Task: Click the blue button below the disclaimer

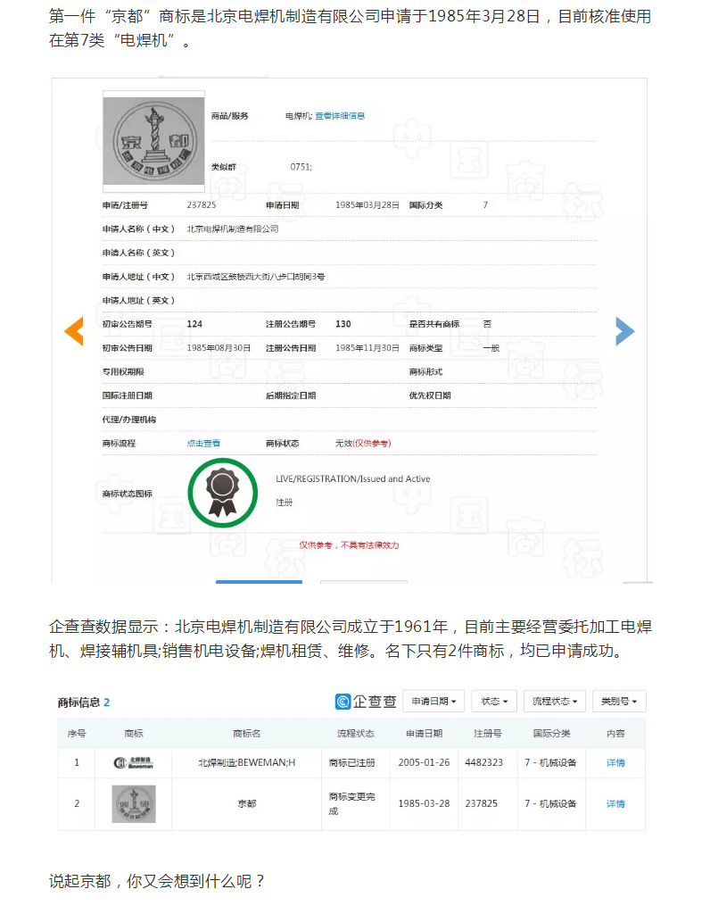Action: coord(259,582)
